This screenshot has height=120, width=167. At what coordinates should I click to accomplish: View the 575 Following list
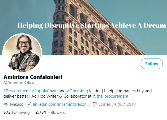17,112
